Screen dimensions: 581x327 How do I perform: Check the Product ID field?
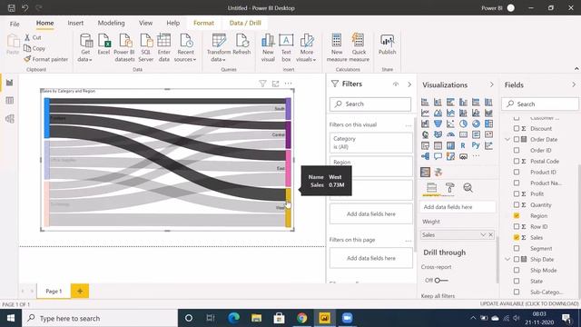(x=517, y=172)
